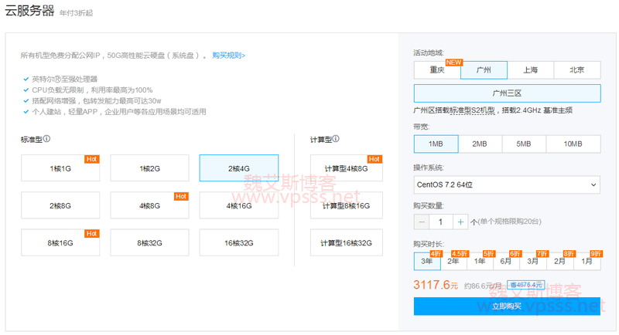619x335 pixels.
Task: Click the info icon beside 计算型
Action: 336,140
